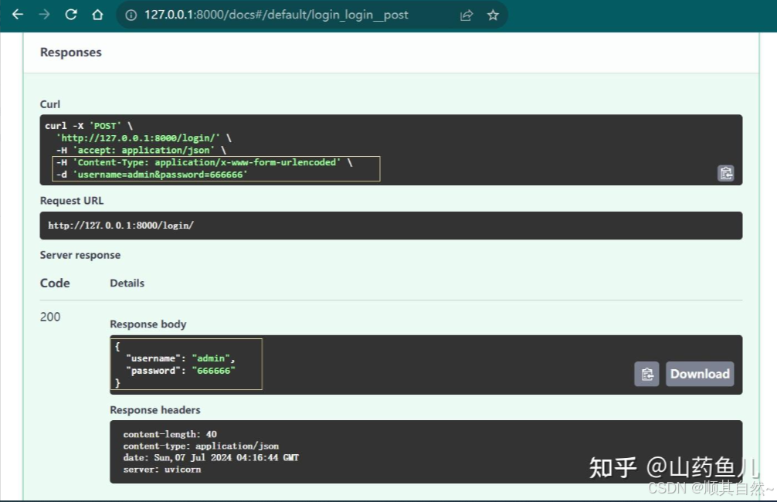
Task: Download the response body
Action: tap(699, 374)
